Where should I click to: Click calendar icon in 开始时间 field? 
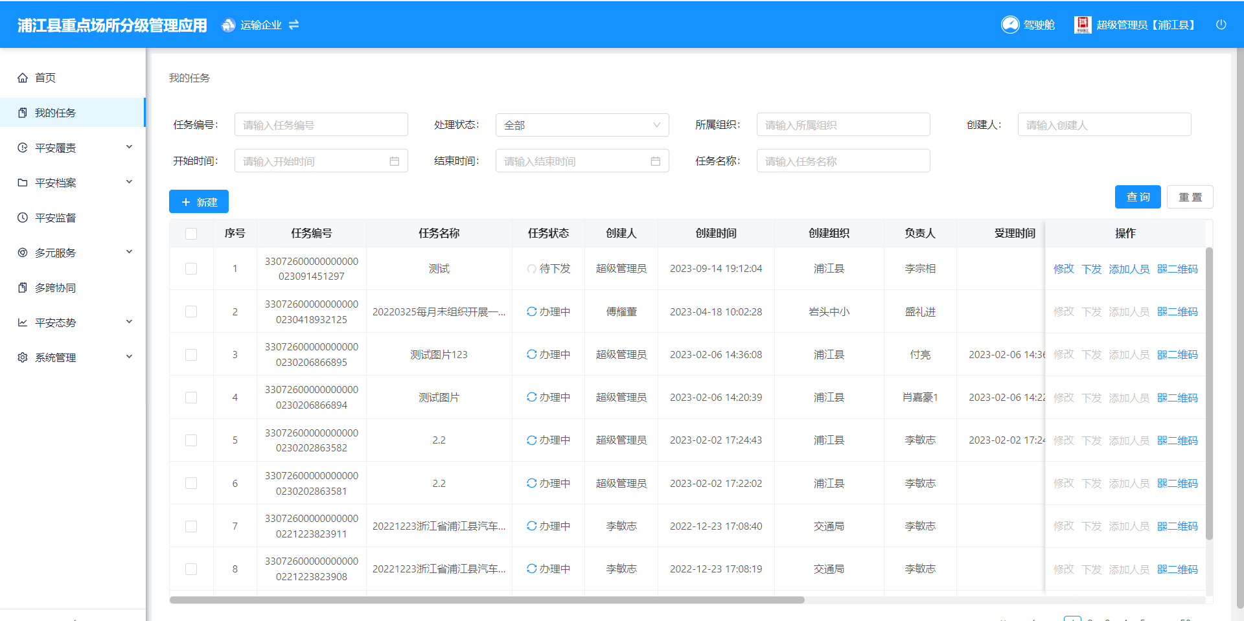[x=394, y=161]
